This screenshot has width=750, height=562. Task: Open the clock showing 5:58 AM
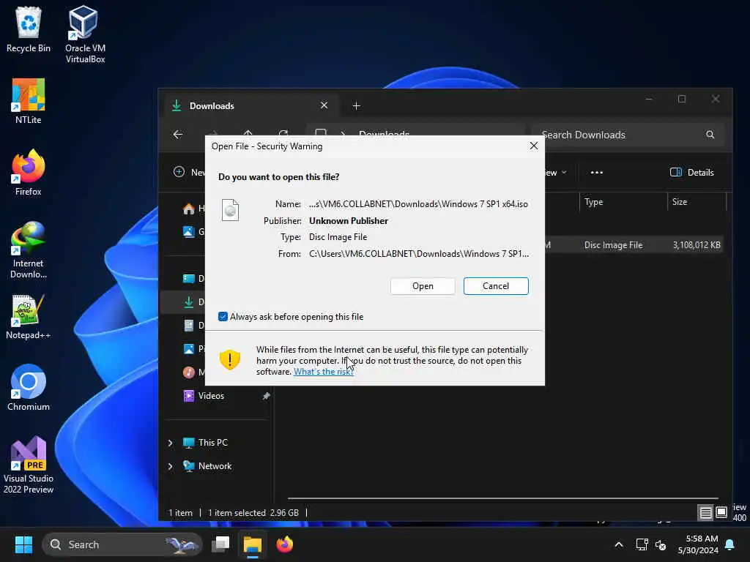[698, 544]
